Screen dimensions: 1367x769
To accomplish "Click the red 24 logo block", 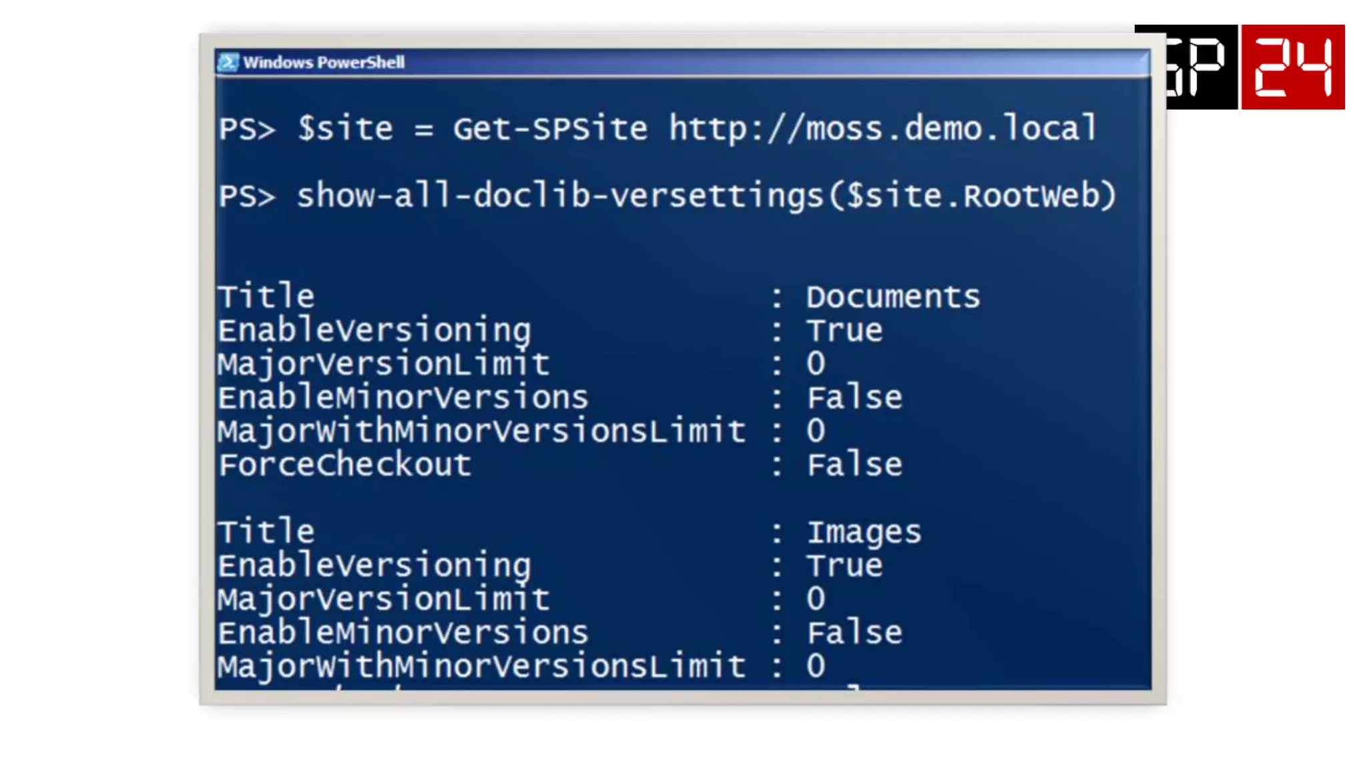I will 1293,67.
